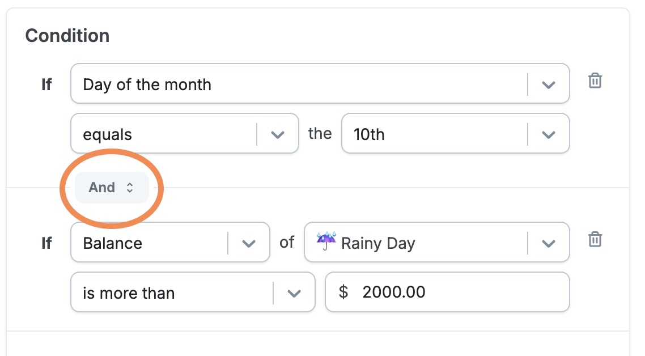Image resolution: width=645 pixels, height=356 pixels.
Task: Click the 2000.00 amount input field
Action: point(447,292)
